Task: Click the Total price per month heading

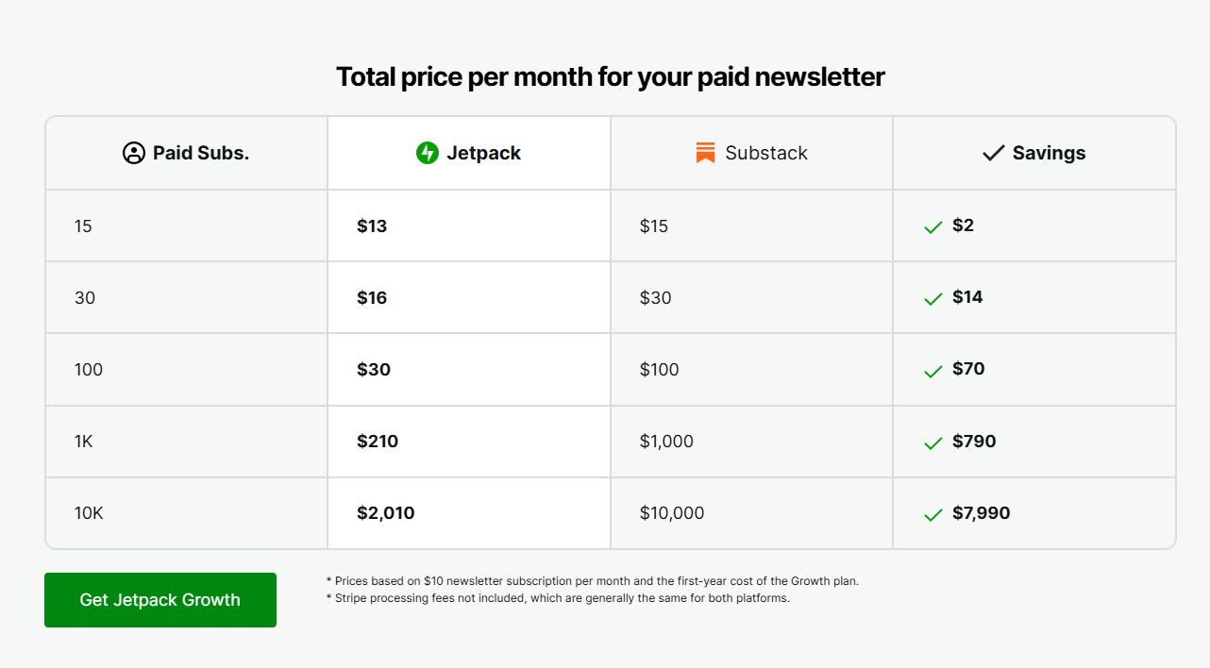Action: point(610,76)
